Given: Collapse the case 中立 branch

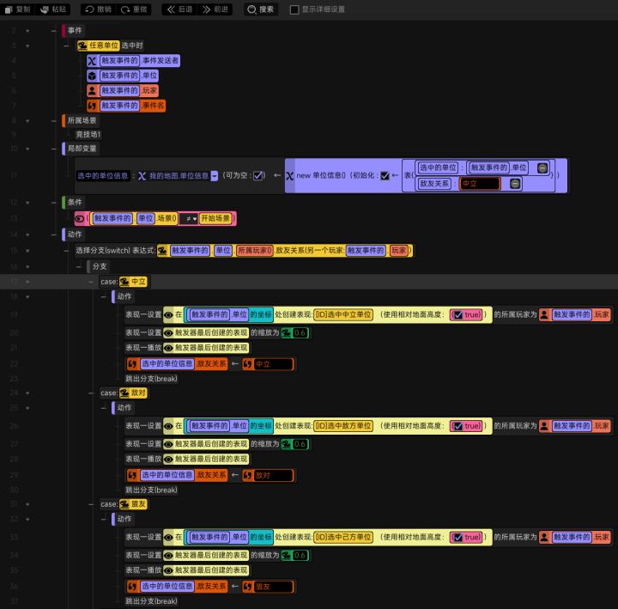Looking at the screenshot, I should 91,282.
